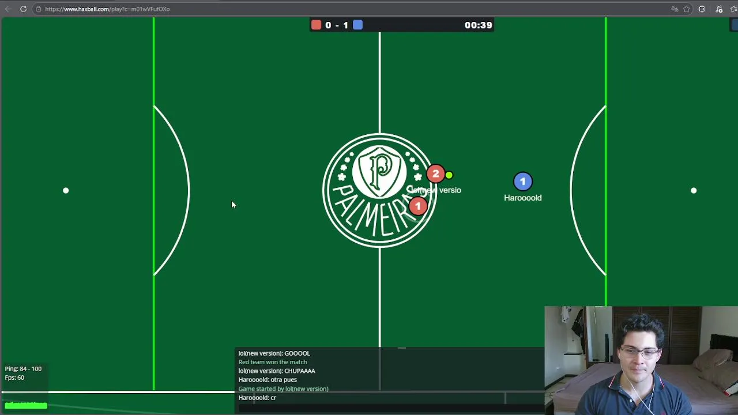Click red player number 1

pyautogui.click(x=418, y=206)
